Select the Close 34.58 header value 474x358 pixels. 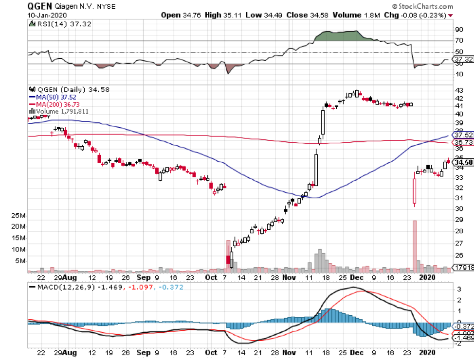pyautogui.click(x=307, y=15)
